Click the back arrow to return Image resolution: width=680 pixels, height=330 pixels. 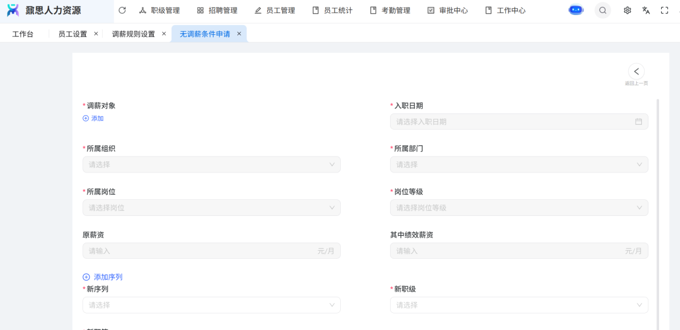coord(636,71)
